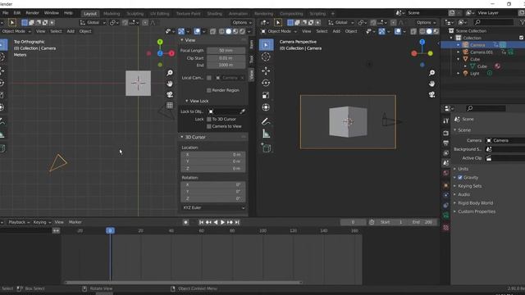The image size is (525, 295).
Task: Enable Lock Camera to View checkbox
Action: point(209,126)
